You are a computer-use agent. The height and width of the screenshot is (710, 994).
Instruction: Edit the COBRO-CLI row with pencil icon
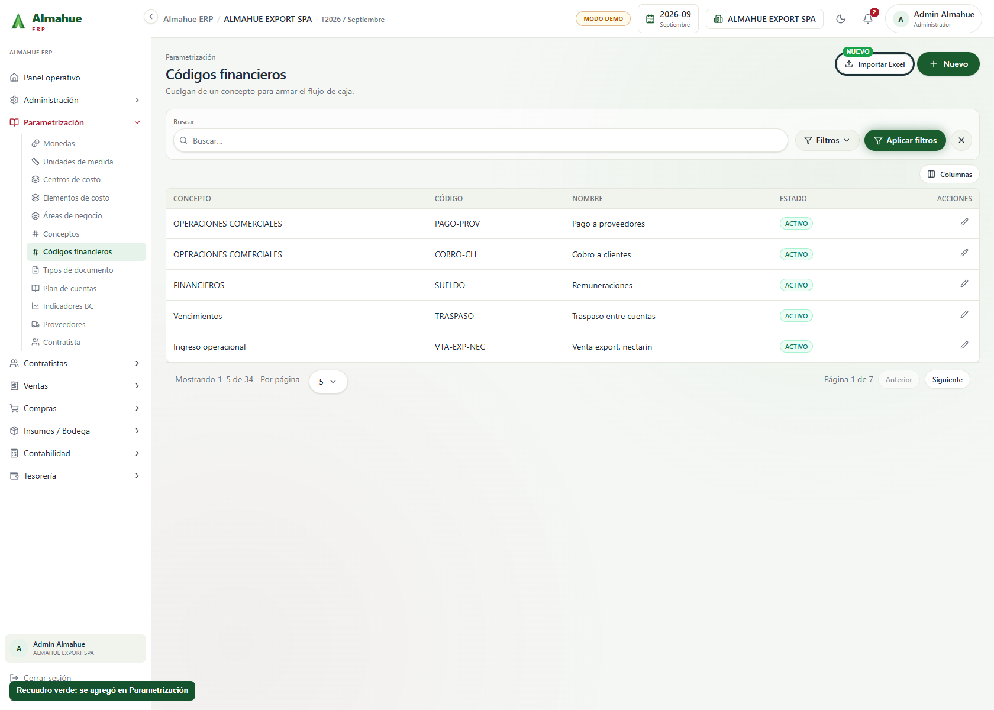click(964, 253)
